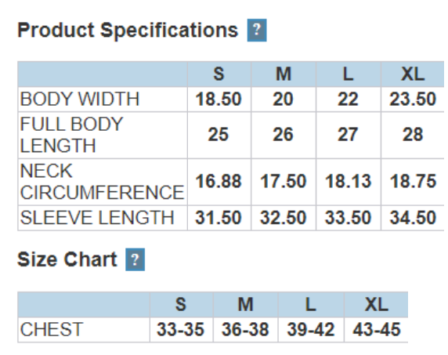
Task: Select the M header in Size Chart table
Action: coord(246,304)
